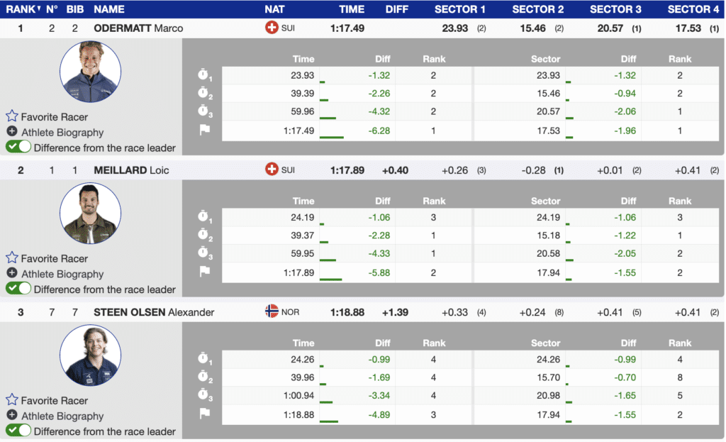Open the ODERMATT Marco name link

[x=138, y=28]
